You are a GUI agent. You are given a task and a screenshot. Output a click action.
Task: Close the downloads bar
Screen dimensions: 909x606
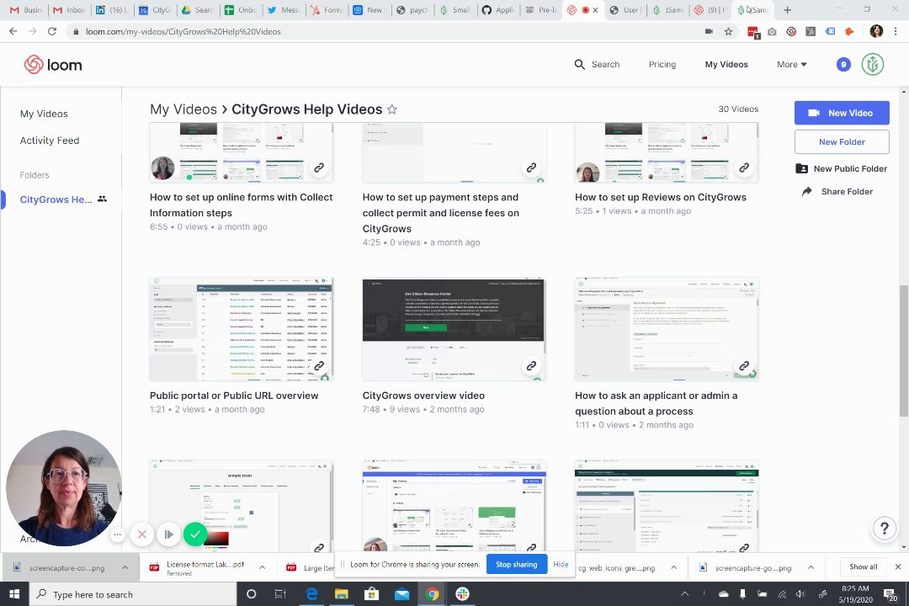pyautogui.click(x=897, y=566)
